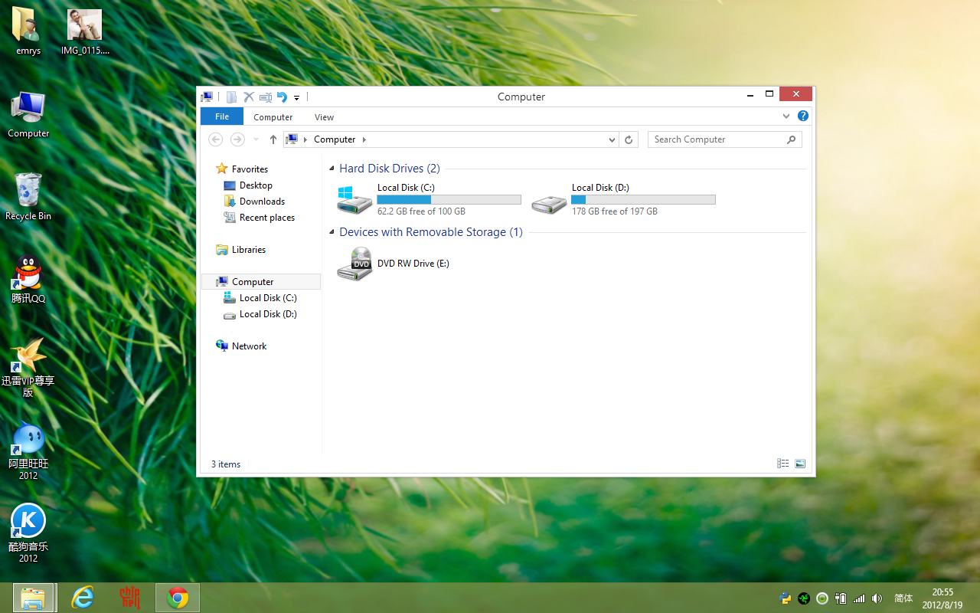Click '178 GB free of 197 GB' text
Viewport: 980px width, 613px height.
coord(614,211)
